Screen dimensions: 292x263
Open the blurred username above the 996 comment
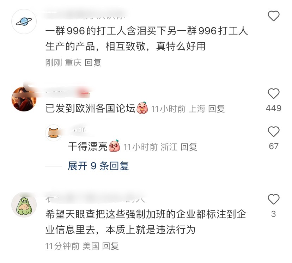tap(86, 15)
